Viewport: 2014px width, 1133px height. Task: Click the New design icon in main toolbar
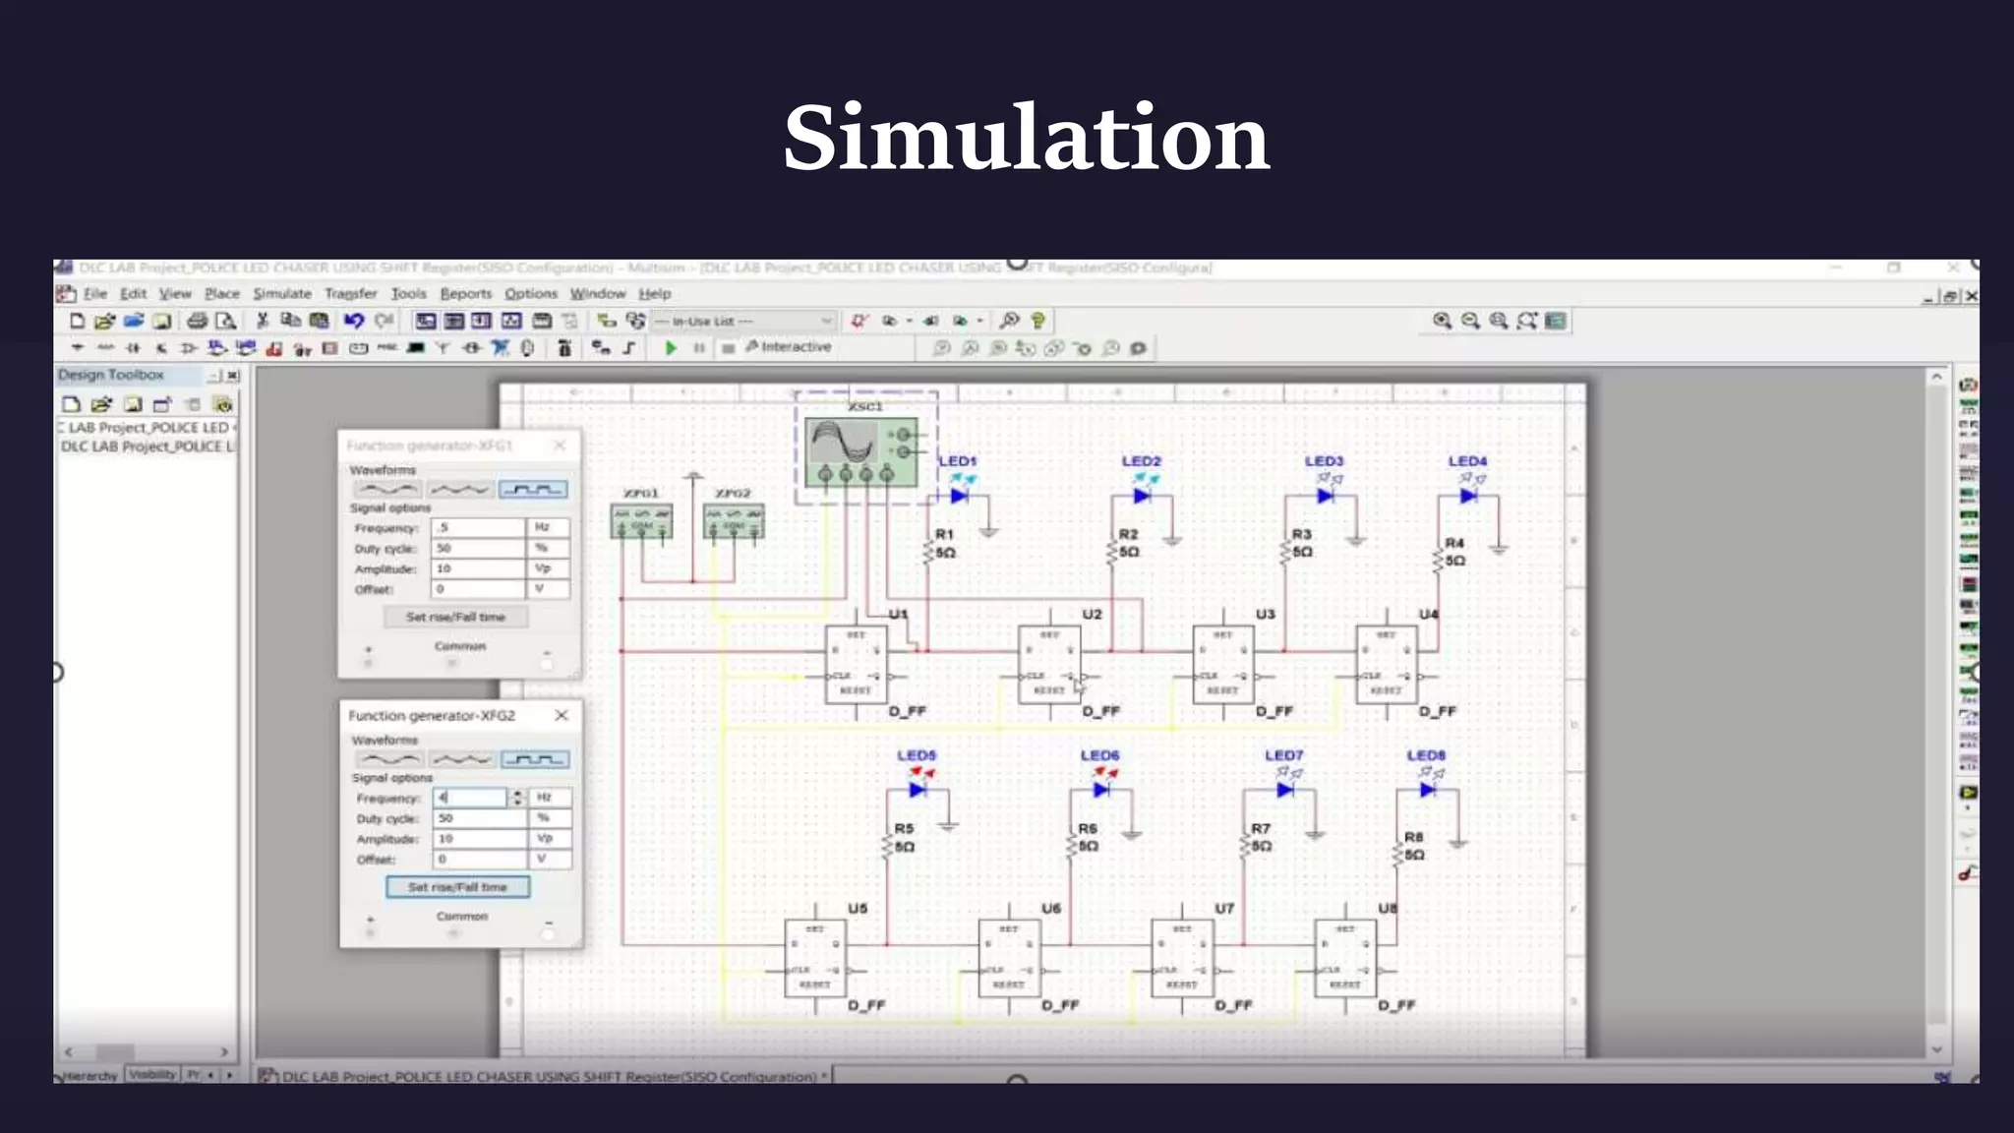[77, 321]
